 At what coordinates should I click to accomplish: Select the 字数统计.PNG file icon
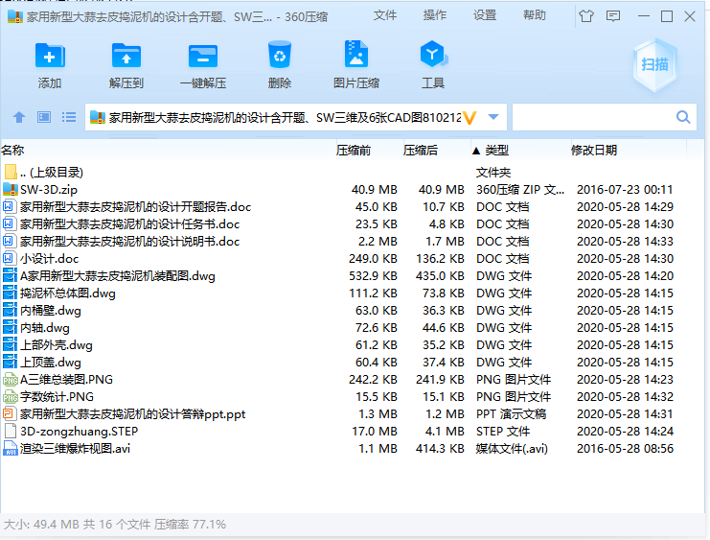click(11, 397)
